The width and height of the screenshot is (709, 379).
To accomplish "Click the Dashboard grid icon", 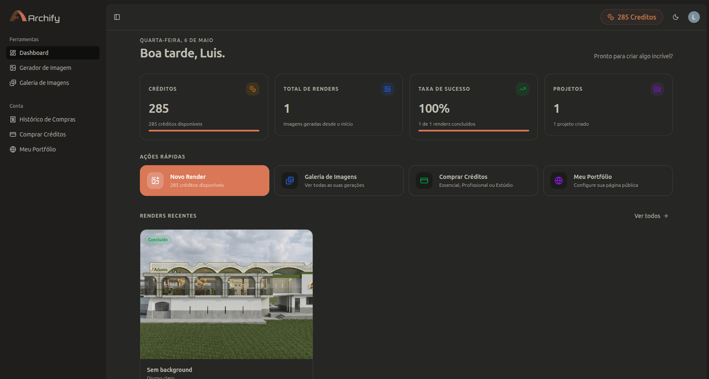I will point(13,53).
